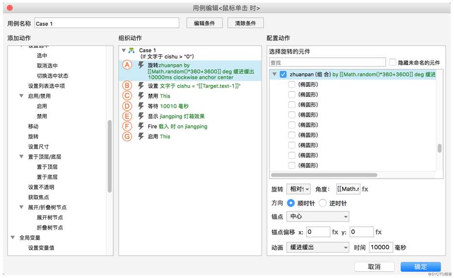454x278 pixels.
Task: Click the 用例名称 Case 1 text field
Action: pos(106,23)
